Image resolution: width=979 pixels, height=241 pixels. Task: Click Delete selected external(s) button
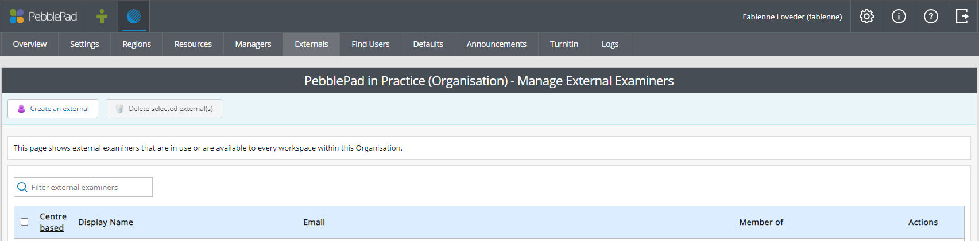coord(164,109)
